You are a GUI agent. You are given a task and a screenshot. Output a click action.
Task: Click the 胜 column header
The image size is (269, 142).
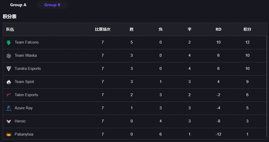coord(132,29)
